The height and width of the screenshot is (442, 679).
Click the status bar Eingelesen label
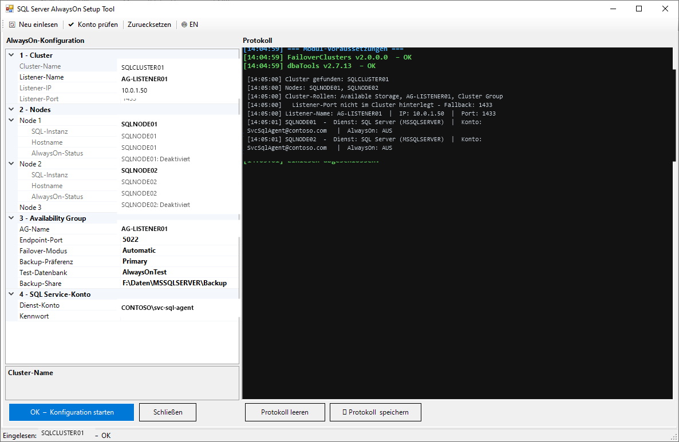[19, 436]
